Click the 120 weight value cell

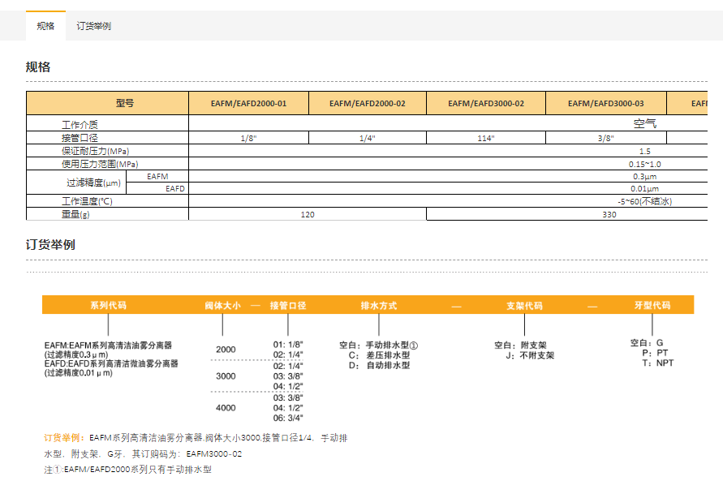tap(308, 214)
